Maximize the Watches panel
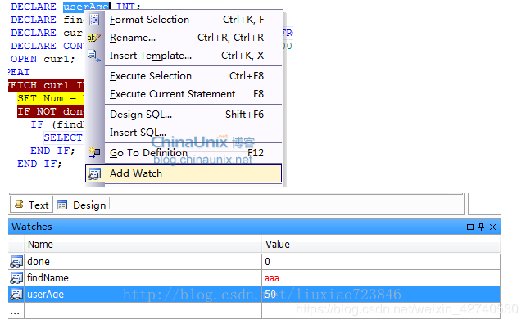This screenshot has width=526, height=324. (x=470, y=227)
